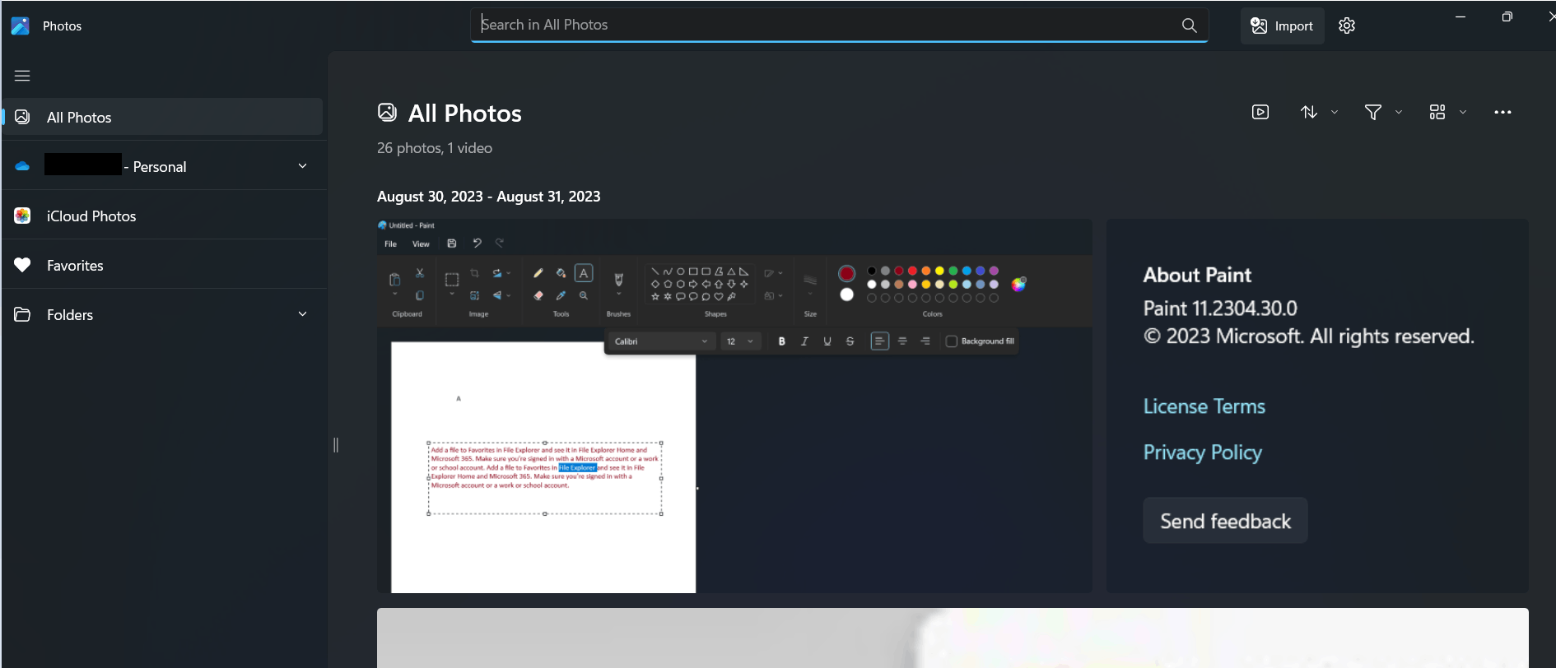Open iCloud Photos in the sidebar

(x=163, y=216)
